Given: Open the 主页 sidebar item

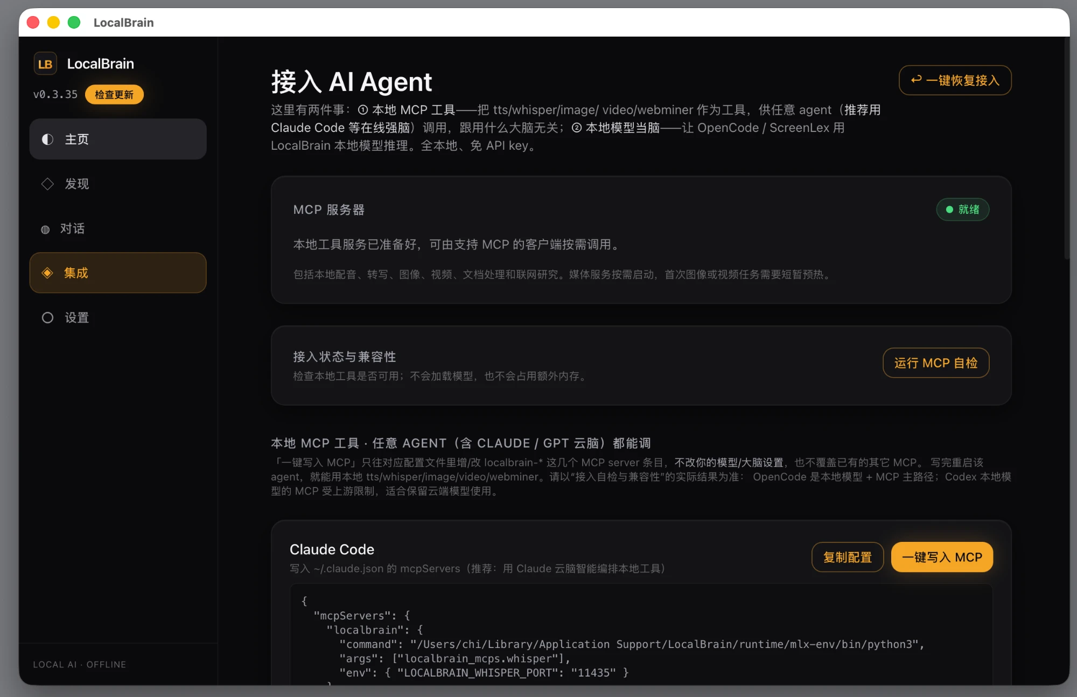Looking at the screenshot, I should click(x=118, y=139).
